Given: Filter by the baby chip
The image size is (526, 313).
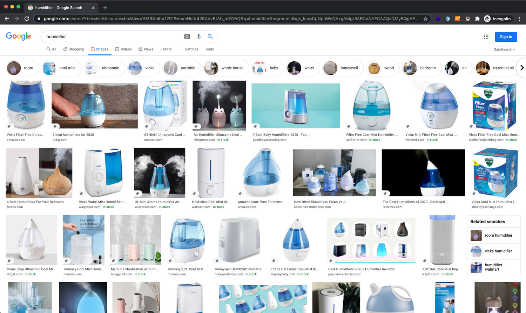Looking at the screenshot, I should (268, 68).
